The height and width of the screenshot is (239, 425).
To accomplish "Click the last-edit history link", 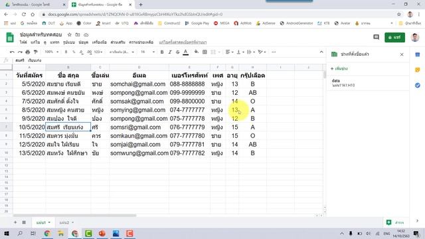I will 183,42.
